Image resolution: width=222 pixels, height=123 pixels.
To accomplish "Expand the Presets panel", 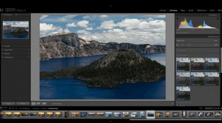I will tap(3, 46).
